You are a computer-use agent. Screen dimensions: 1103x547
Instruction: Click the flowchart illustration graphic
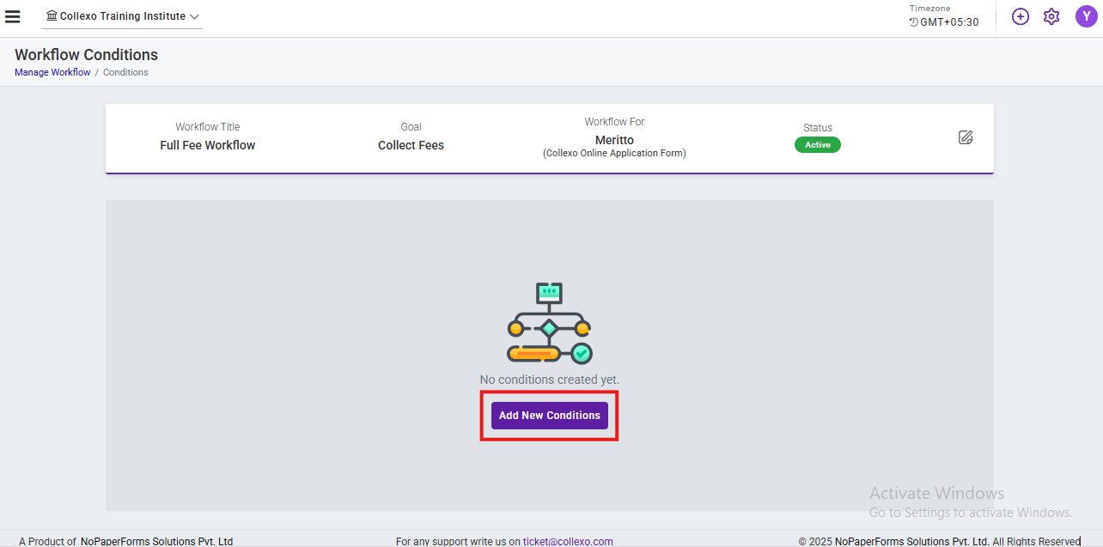coord(549,323)
